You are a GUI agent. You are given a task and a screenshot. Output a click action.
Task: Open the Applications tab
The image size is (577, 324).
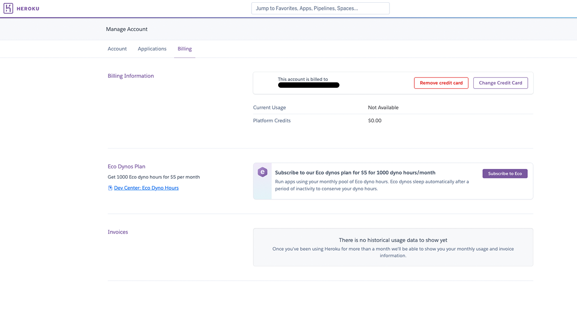152,49
